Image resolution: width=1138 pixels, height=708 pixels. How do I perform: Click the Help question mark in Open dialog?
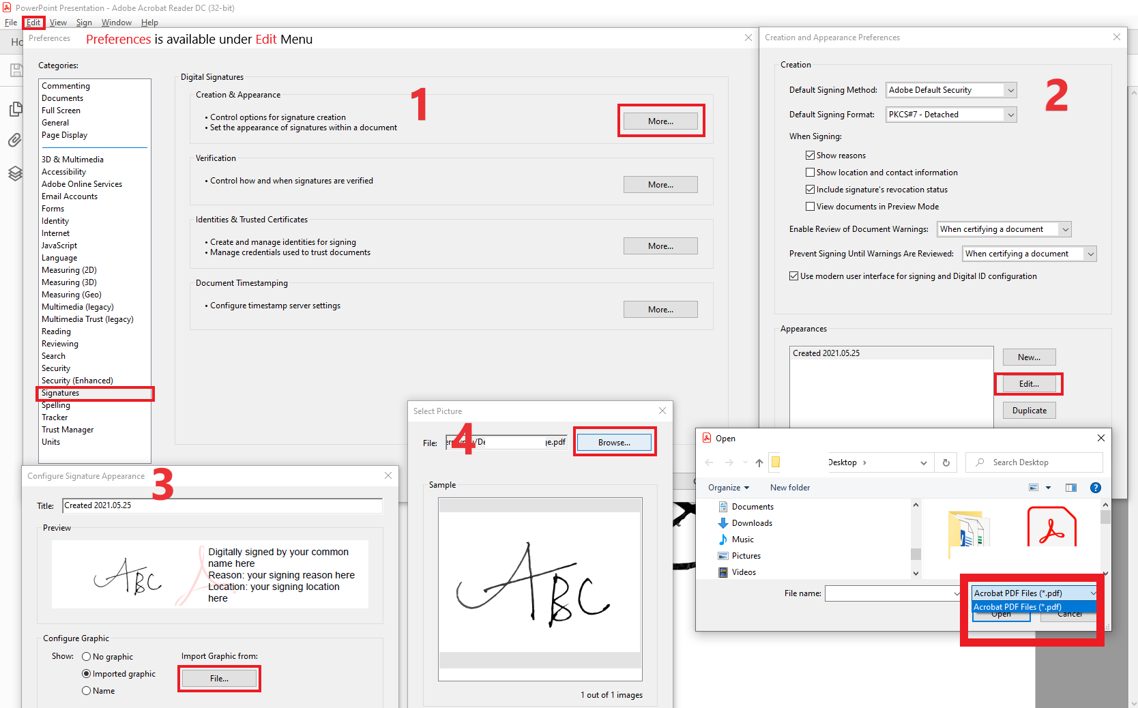pyautogui.click(x=1096, y=487)
